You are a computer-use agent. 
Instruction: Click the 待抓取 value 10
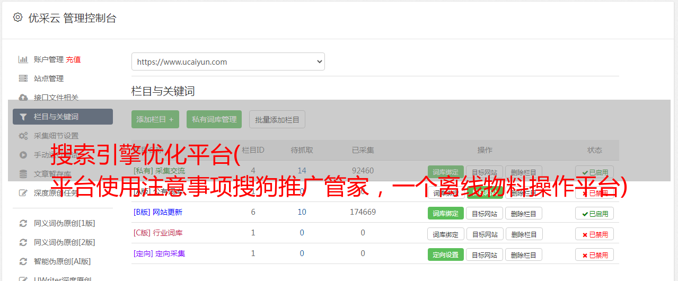click(x=302, y=212)
